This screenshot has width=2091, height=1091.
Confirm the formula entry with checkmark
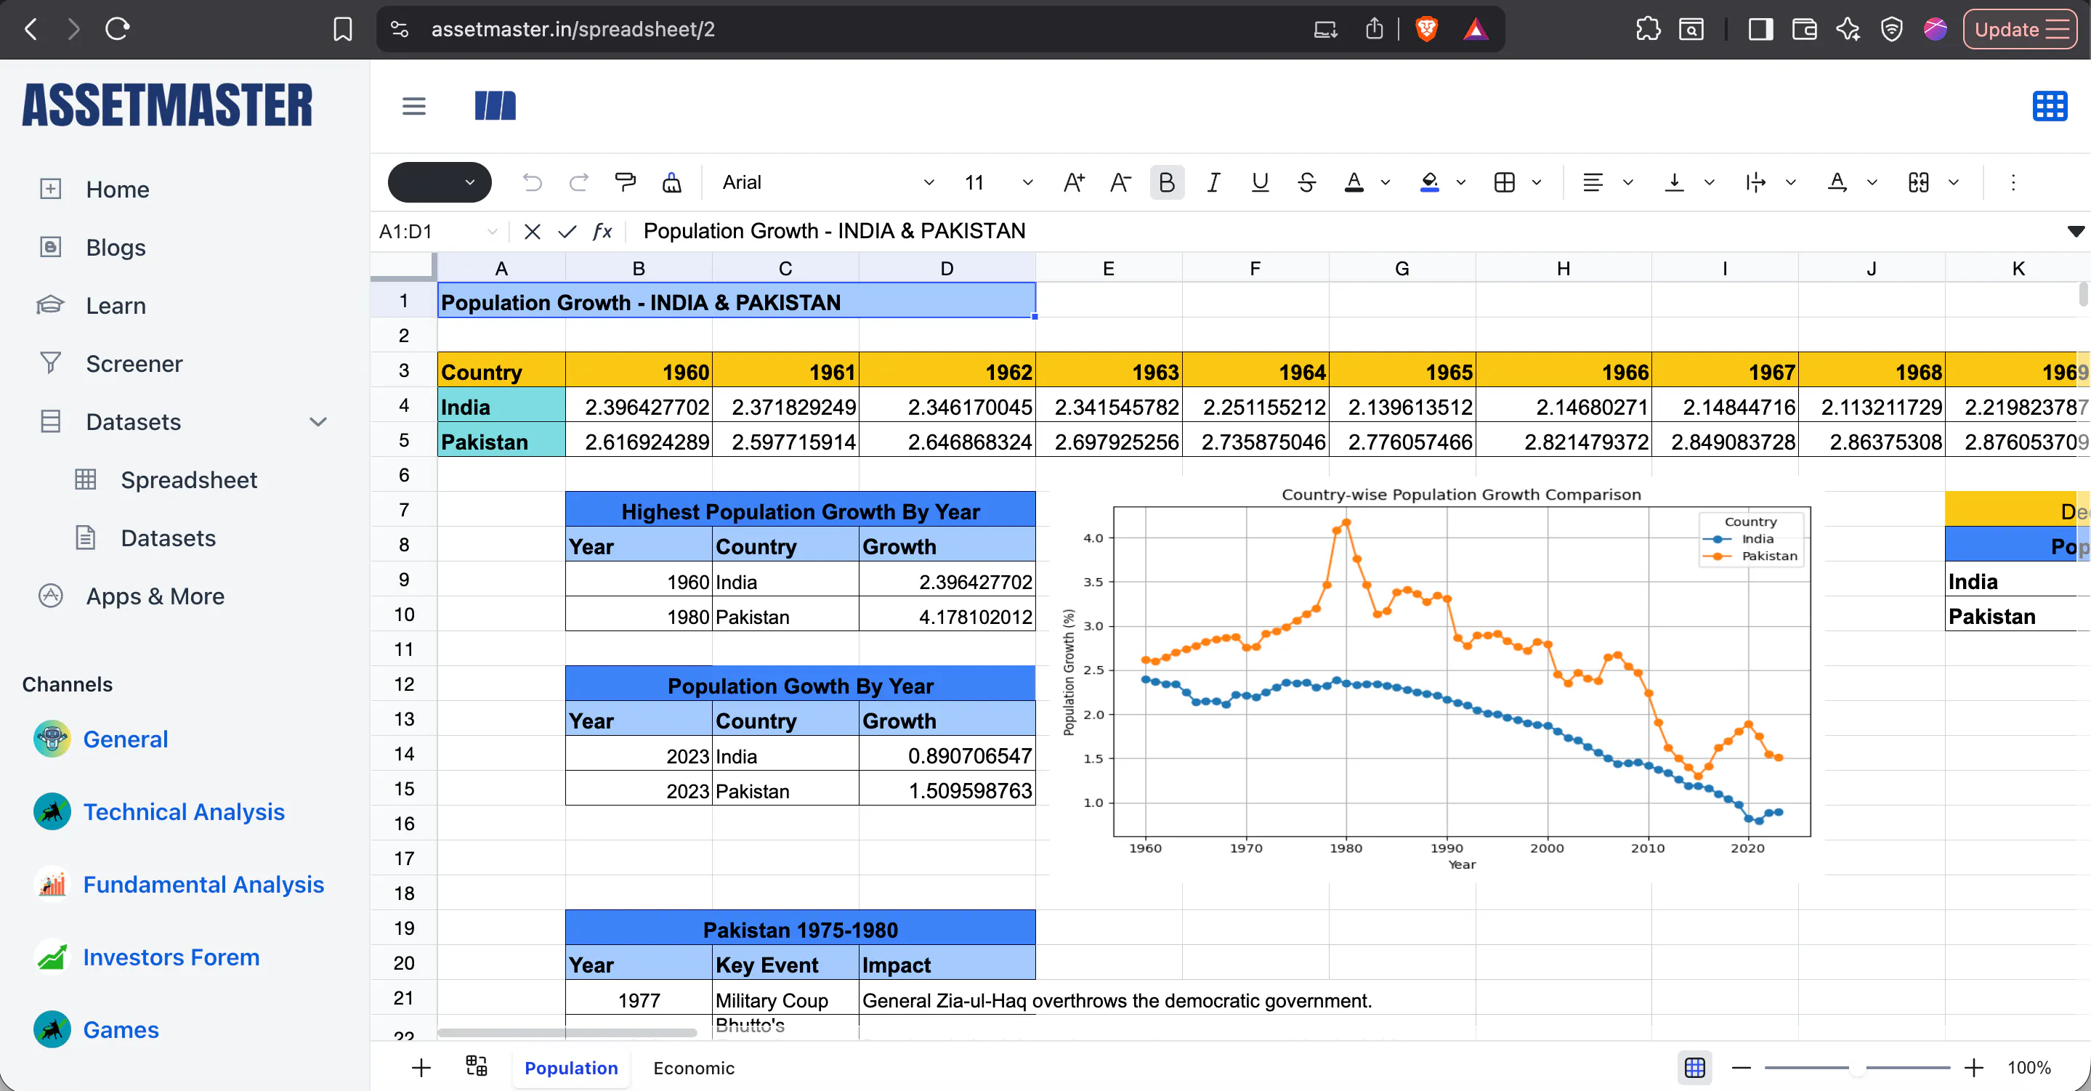[x=567, y=232]
